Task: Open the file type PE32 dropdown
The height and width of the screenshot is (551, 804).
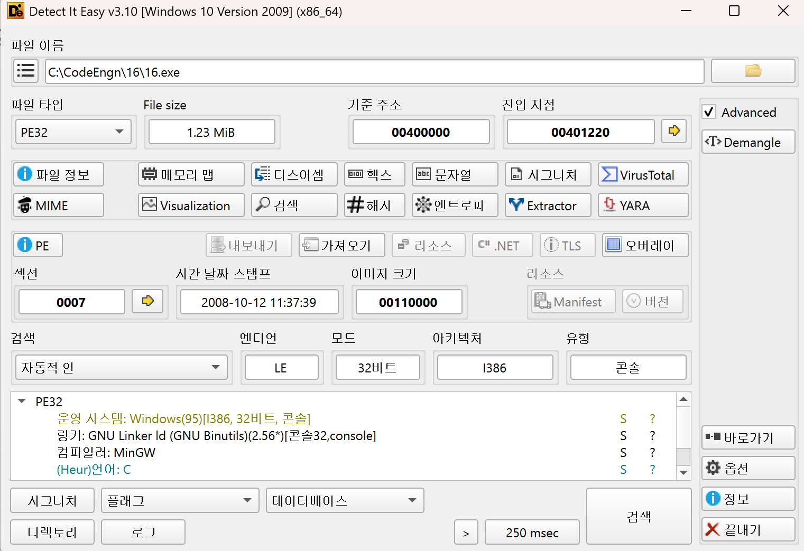Action: tap(73, 132)
